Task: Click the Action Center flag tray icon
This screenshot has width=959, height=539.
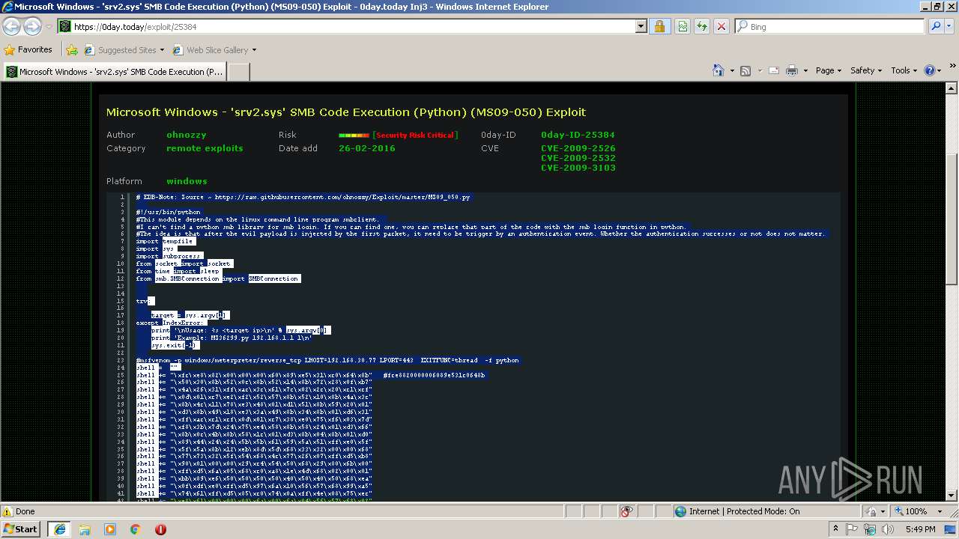Action: click(852, 529)
